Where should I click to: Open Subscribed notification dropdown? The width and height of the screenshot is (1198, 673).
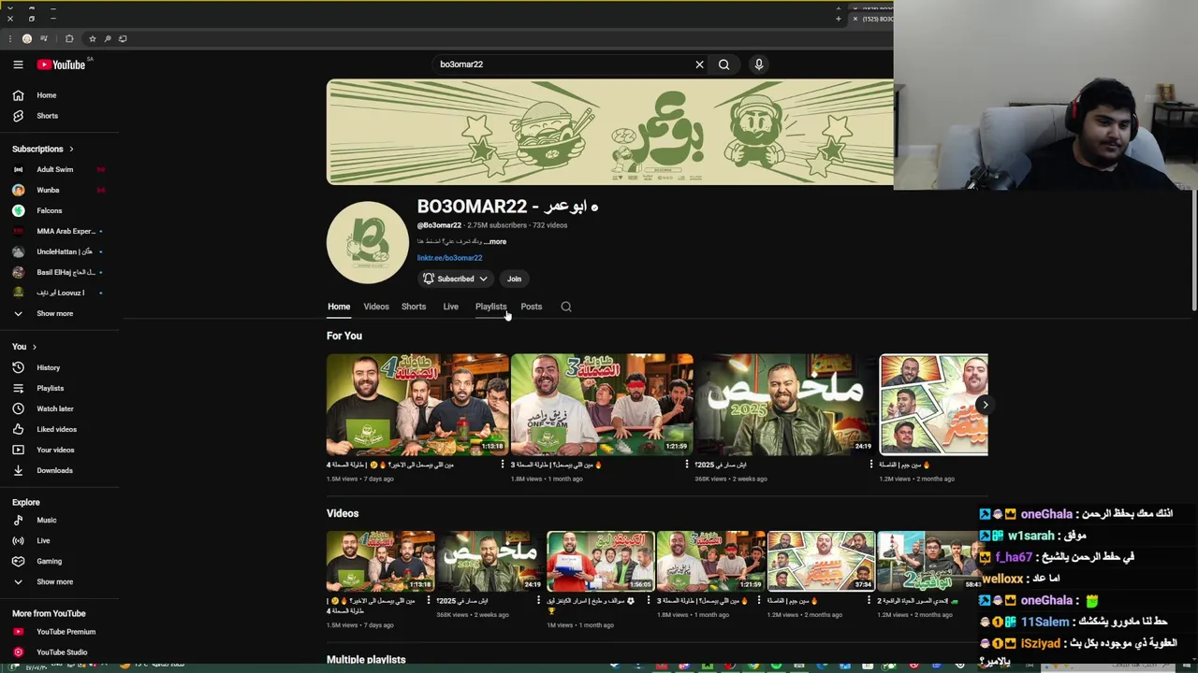pos(456,279)
